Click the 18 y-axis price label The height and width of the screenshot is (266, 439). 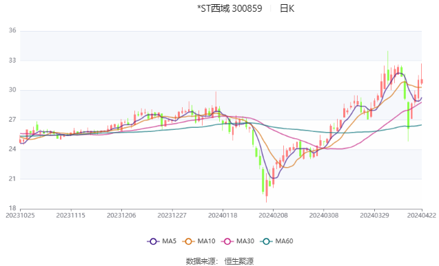[12, 208]
